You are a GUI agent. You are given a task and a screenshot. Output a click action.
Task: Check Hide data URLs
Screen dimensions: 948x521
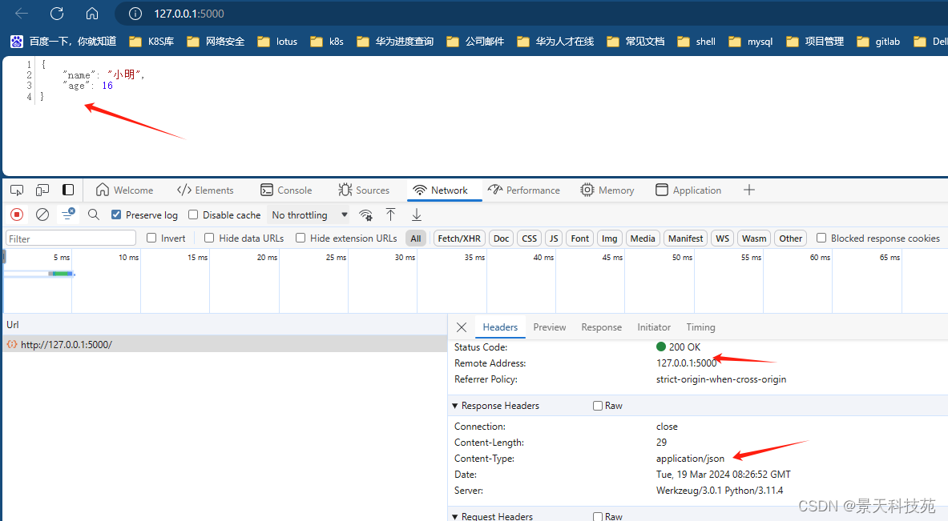(x=209, y=238)
